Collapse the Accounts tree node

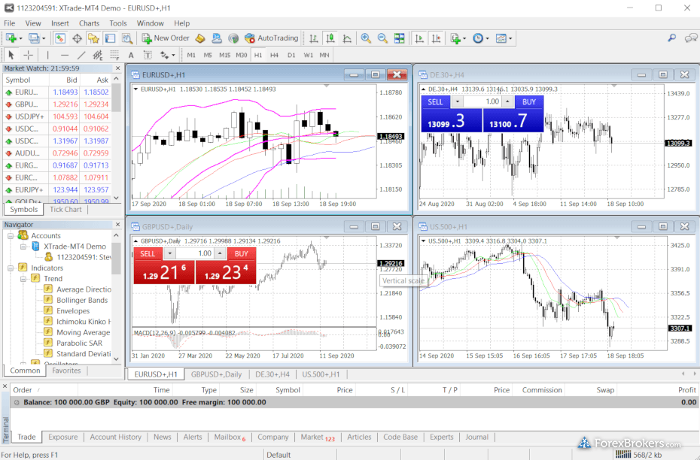click(x=11, y=236)
